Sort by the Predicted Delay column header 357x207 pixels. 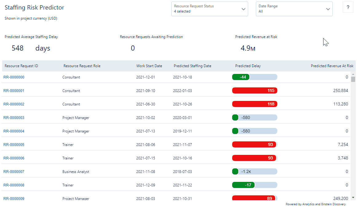click(248, 66)
